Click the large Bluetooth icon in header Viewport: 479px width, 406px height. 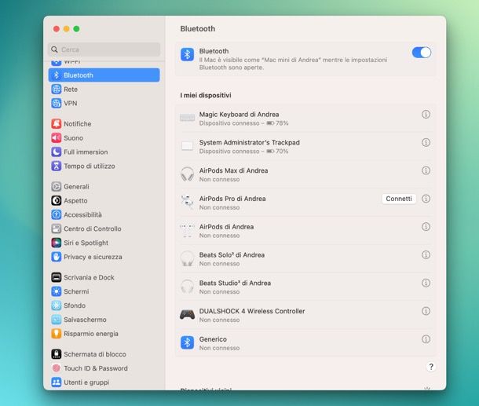coord(187,55)
